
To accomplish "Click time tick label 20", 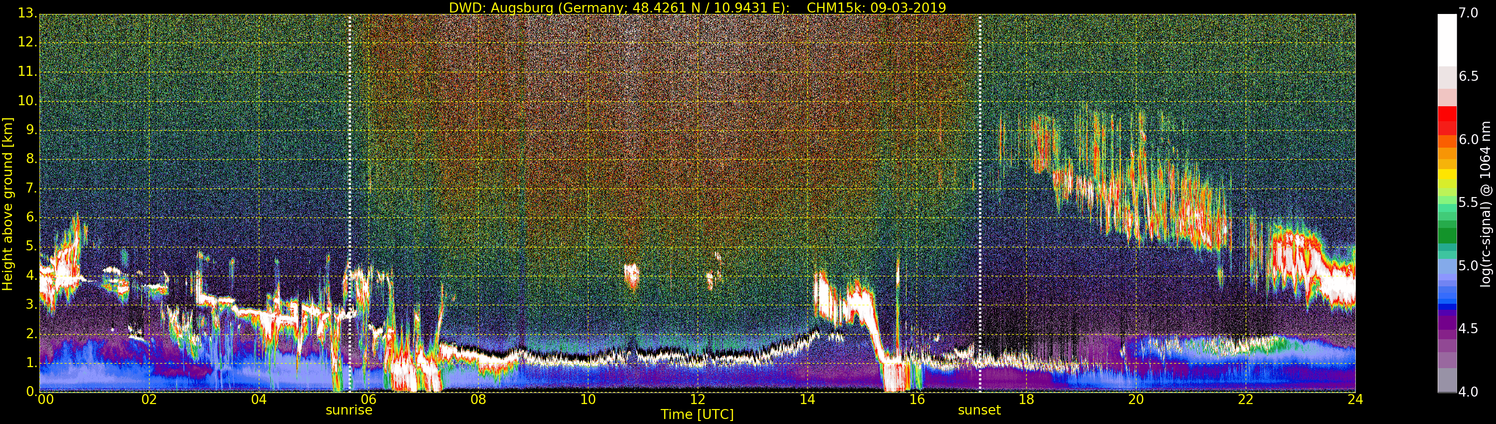I will point(1136,400).
